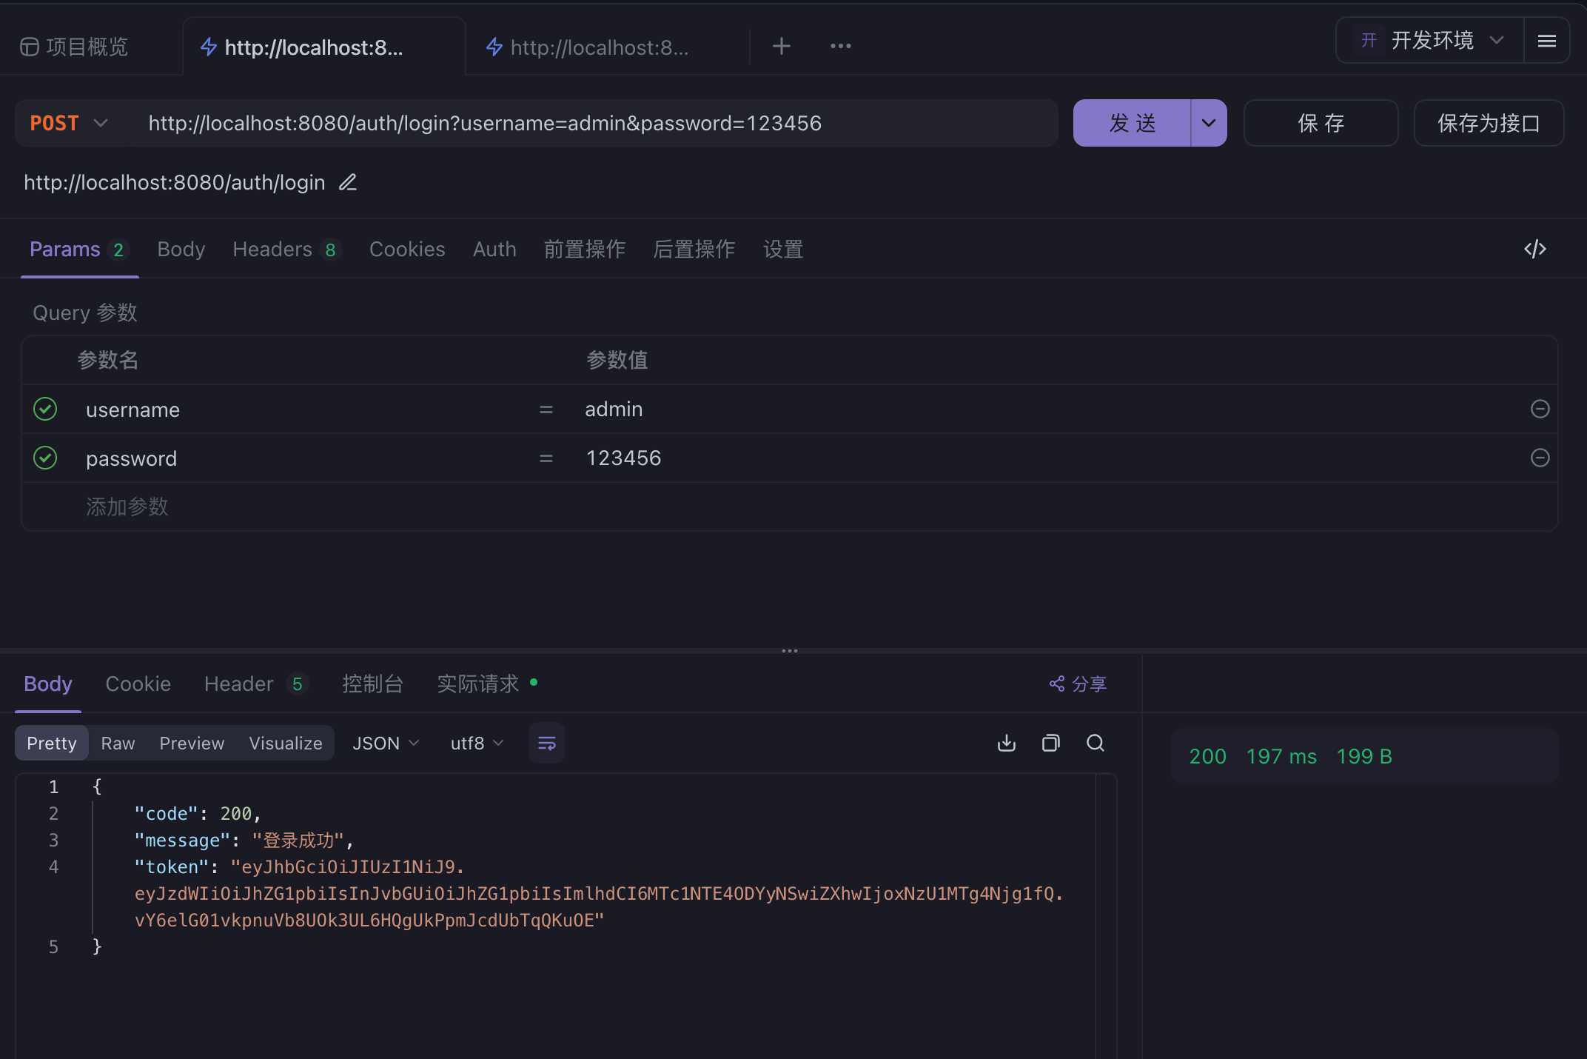Remove the password parameter with minus icon
The height and width of the screenshot is (1059, 1587).
click(1540, 458)
